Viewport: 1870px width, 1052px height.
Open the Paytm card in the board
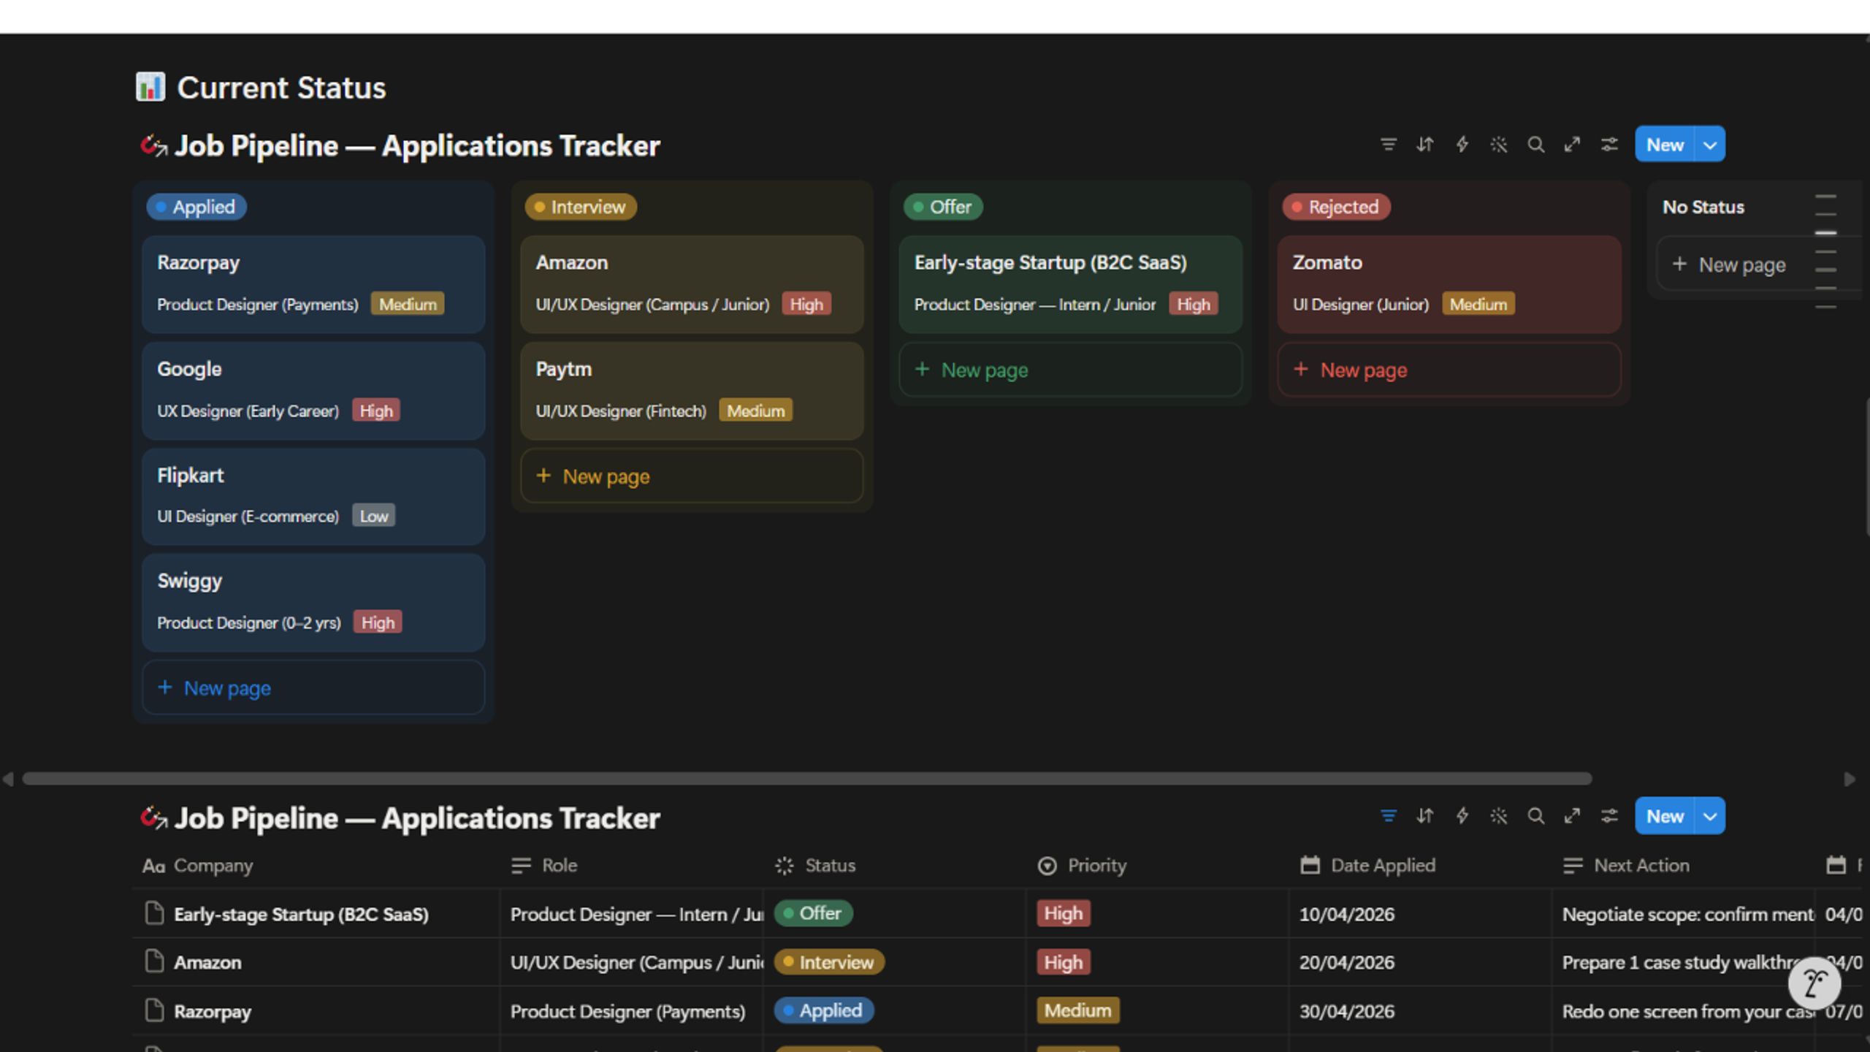pyautogui.click(x=692, y=391)
